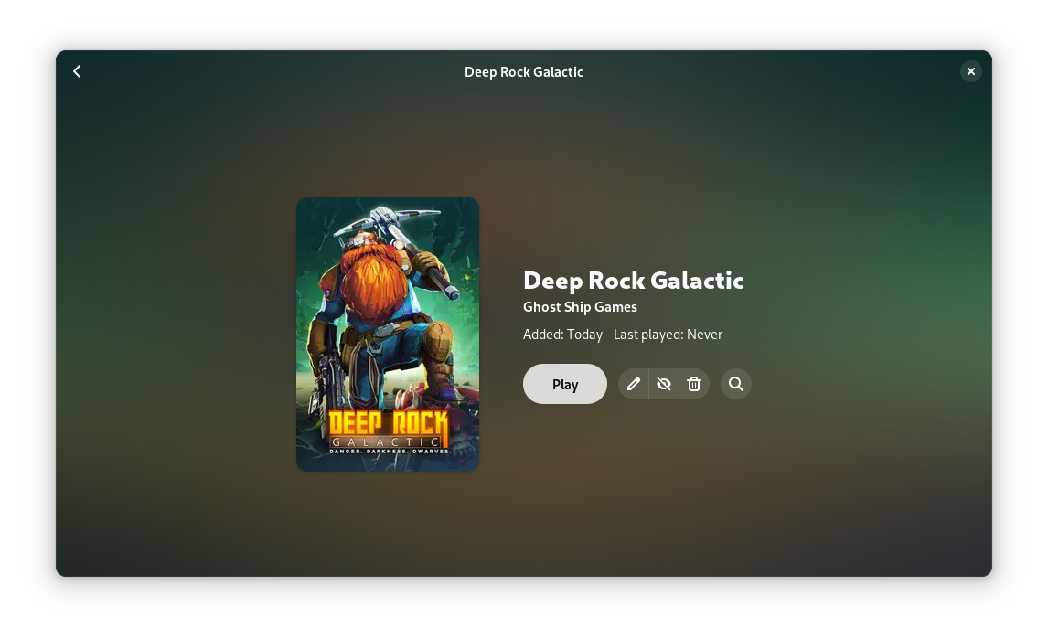This screenshot has width=1048, height=638.
Task: Search for the game online via magnifier icon
Action: 736,384
